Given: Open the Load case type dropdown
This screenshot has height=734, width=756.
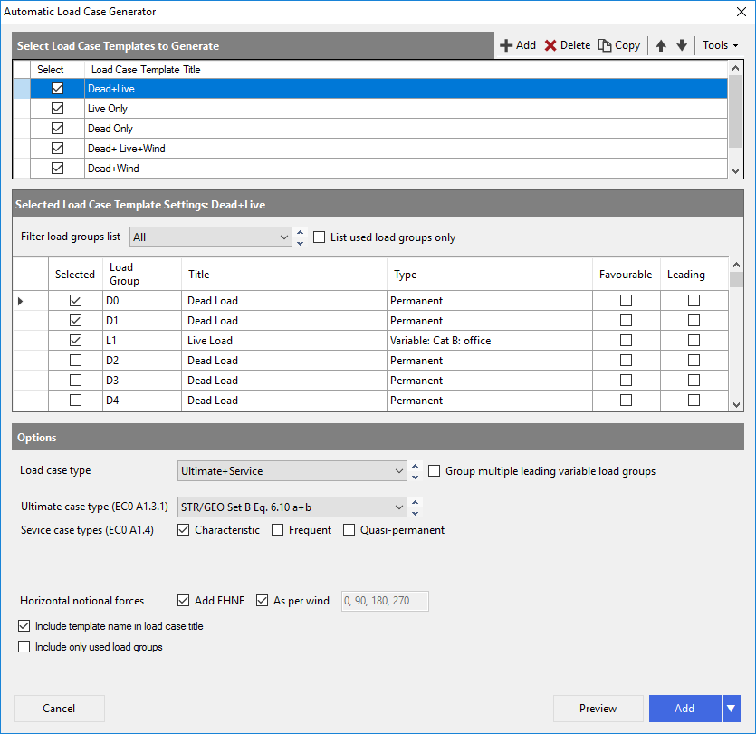Looking at the screenshot, I should (x=292, y=471).
